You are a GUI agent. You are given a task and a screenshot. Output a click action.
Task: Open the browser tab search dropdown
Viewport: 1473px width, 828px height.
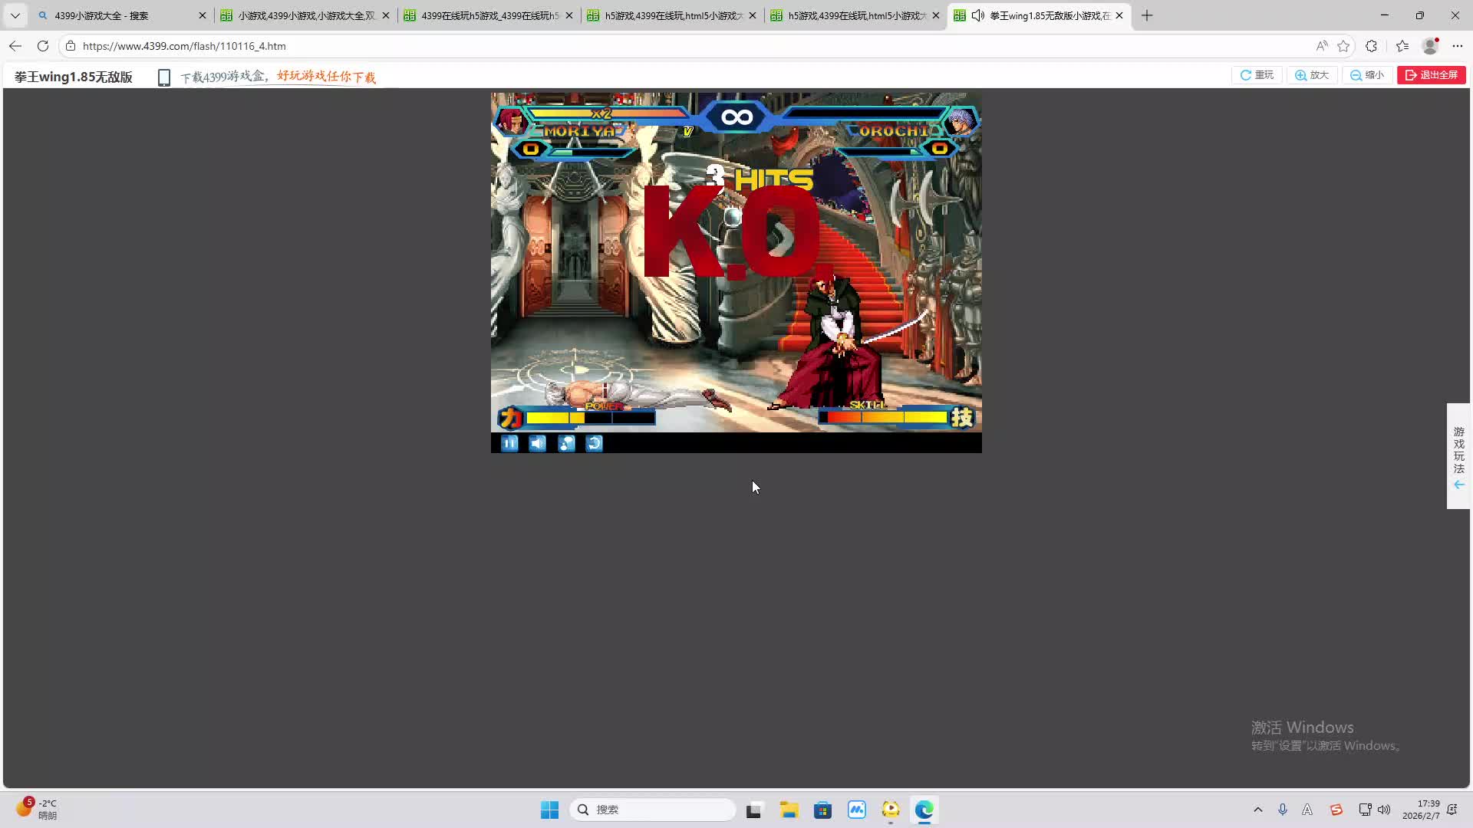click(x=15, y=15)
